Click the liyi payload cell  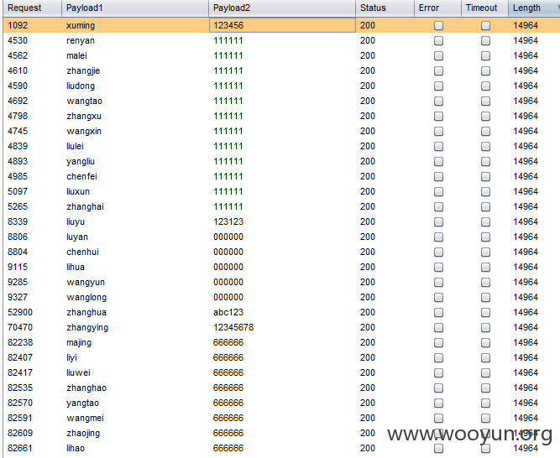pyautogui.click(x=71, y=357)
